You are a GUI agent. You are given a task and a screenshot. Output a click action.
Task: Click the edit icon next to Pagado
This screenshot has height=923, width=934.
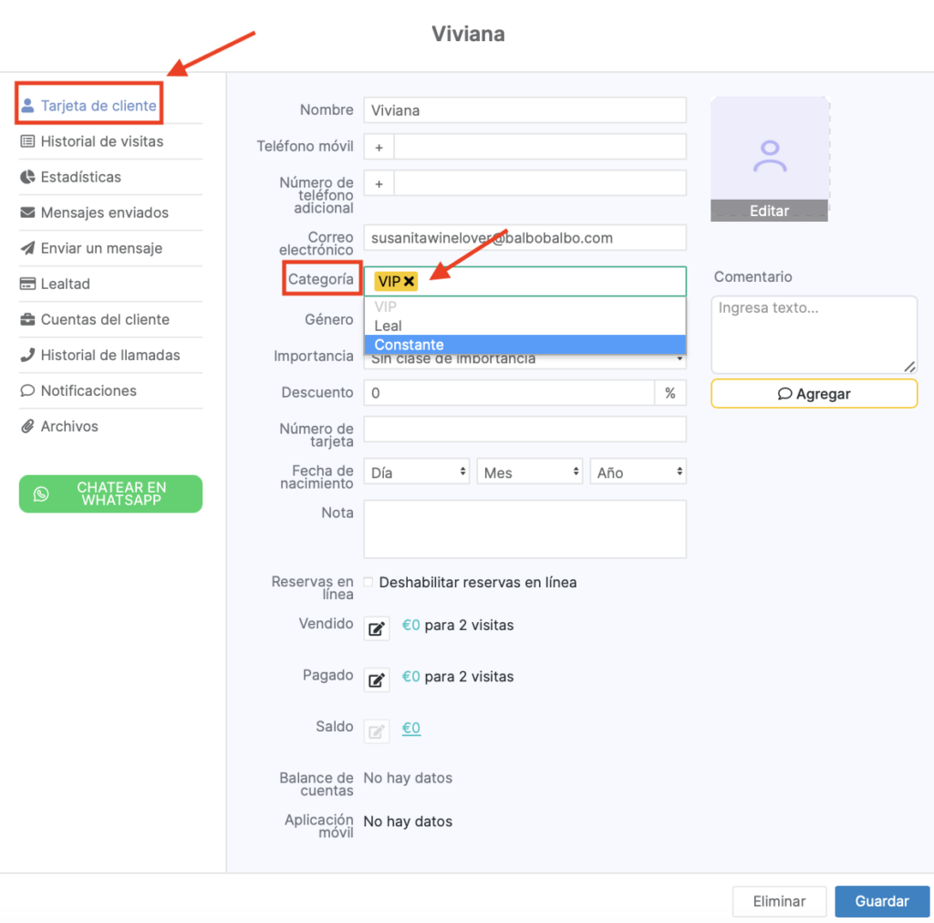377,679
